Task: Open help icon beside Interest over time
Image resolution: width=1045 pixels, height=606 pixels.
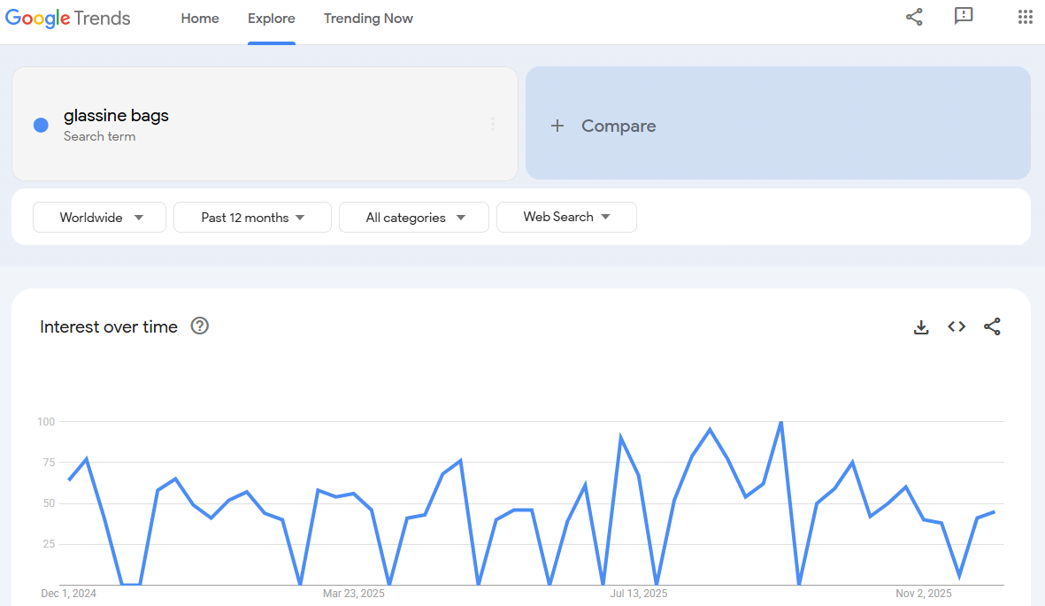Action: pos(200,326)
